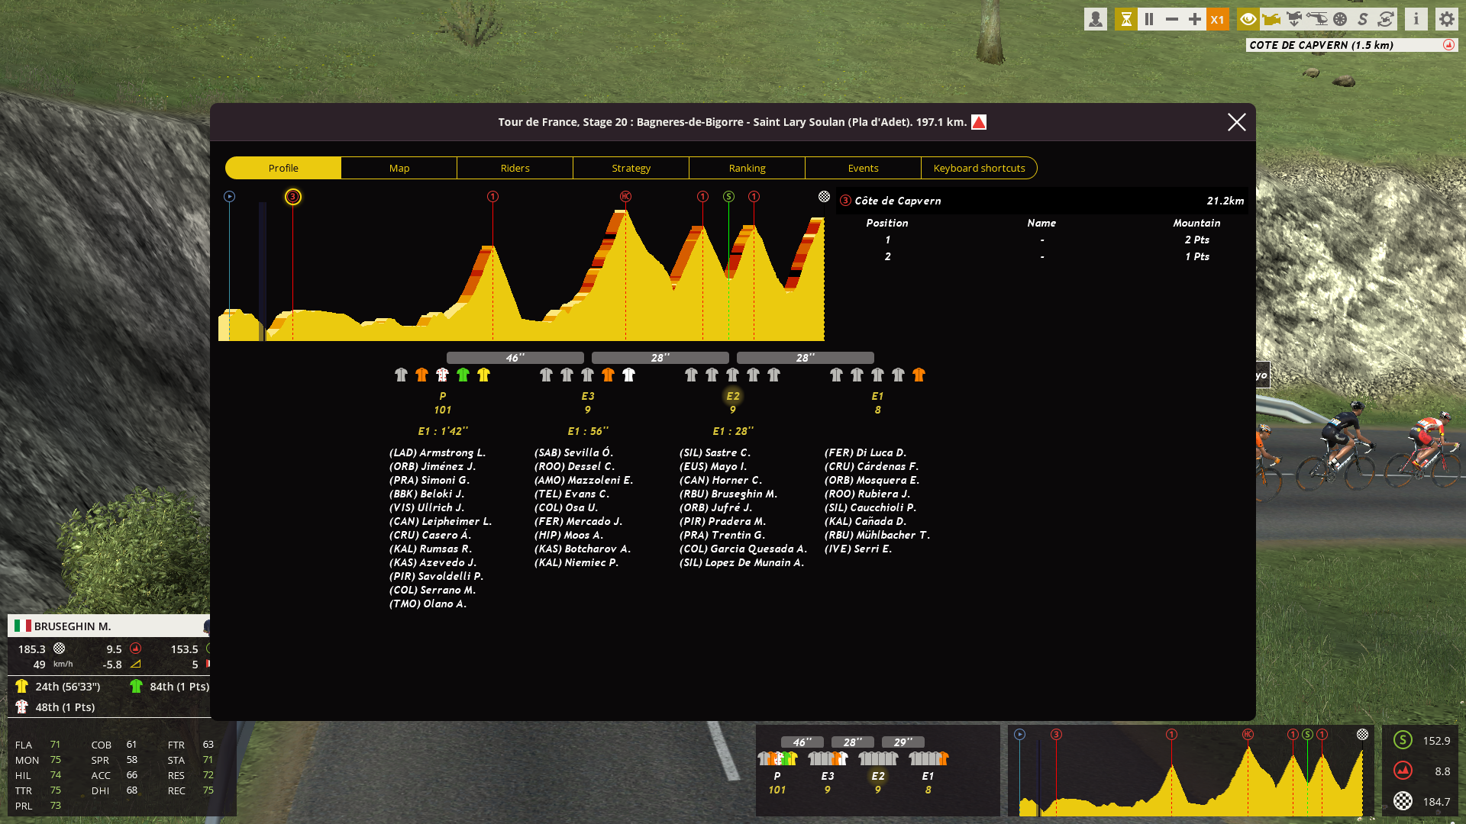Select rider Mosquera E. in E1 list

[872, 481]
